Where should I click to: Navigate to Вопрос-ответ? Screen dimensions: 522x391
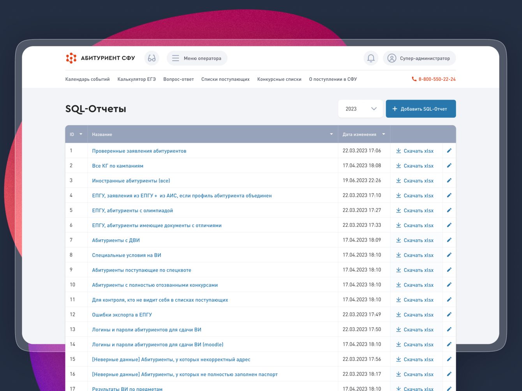coord(178,79)
